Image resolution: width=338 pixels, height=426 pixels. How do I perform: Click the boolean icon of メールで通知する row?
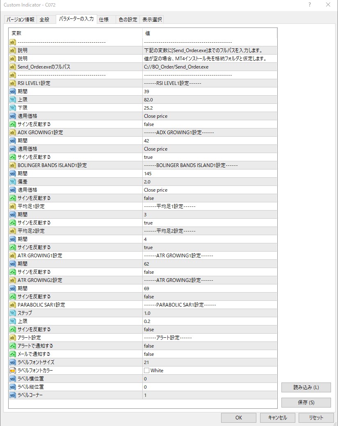point(13,354)
